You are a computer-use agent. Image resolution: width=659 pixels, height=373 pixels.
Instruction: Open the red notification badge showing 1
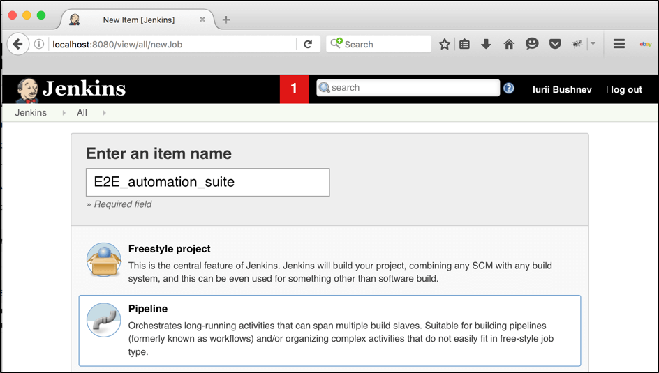294,89
